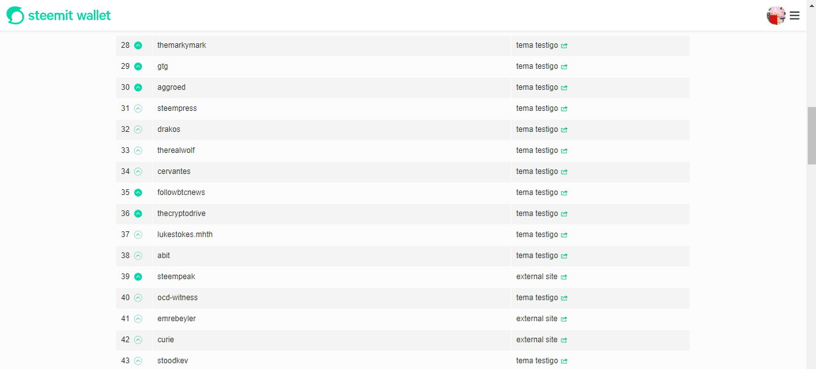Upvote witness steempress
Screen dimensions: 816x369
138,108
